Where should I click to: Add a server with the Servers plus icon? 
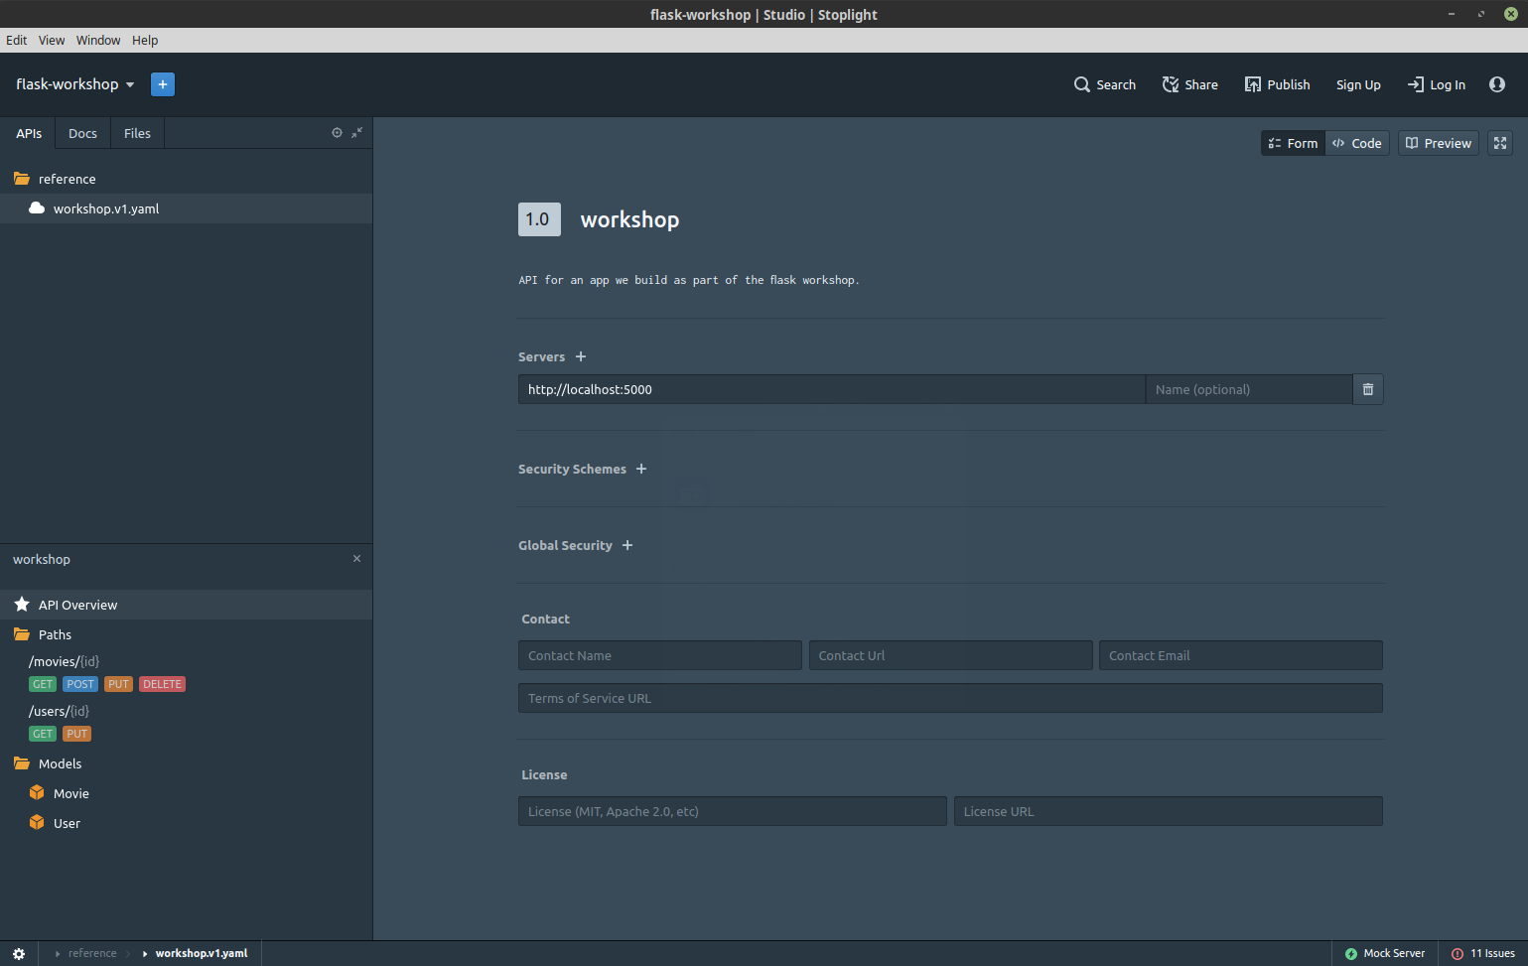pyautogui.click(x=581, y=356)
